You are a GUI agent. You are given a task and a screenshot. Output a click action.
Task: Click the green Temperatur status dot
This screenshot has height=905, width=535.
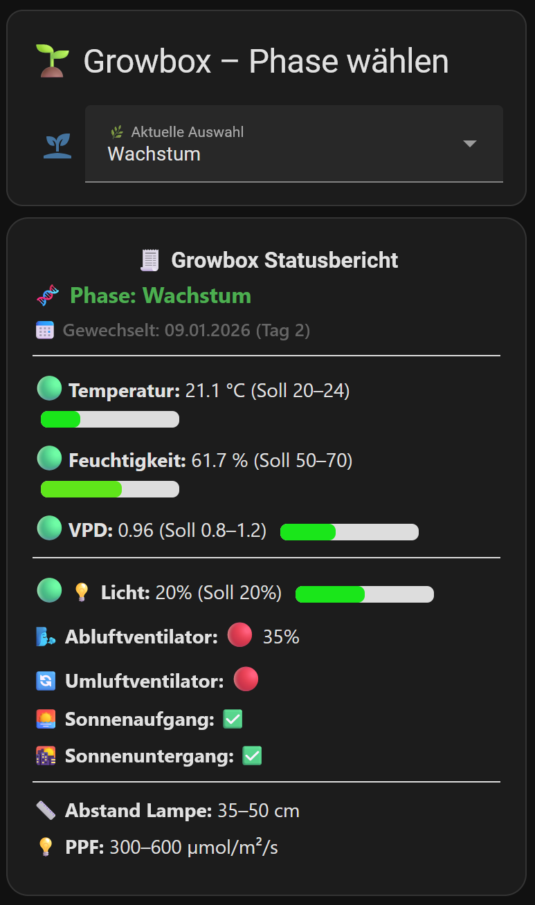(49, 388)
